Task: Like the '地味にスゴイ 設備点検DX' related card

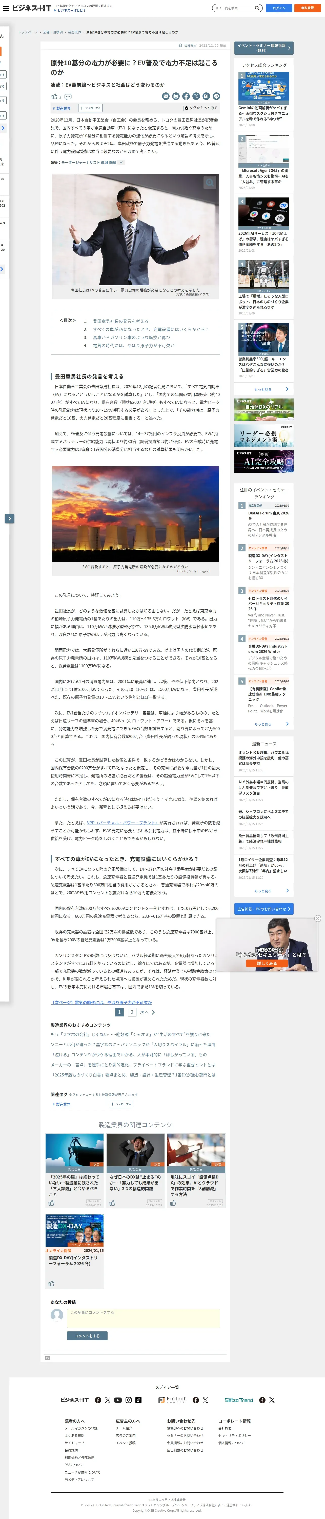Action: (x=173, y=1203)
